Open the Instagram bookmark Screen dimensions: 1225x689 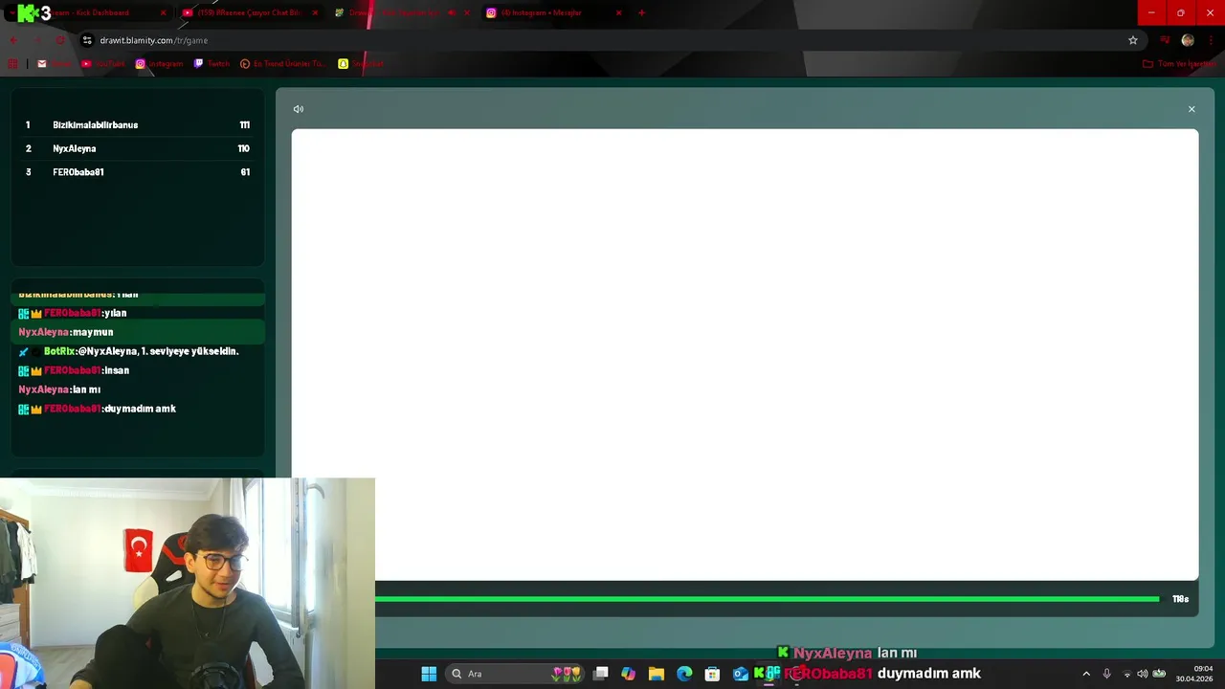click(x=159, y=64)
